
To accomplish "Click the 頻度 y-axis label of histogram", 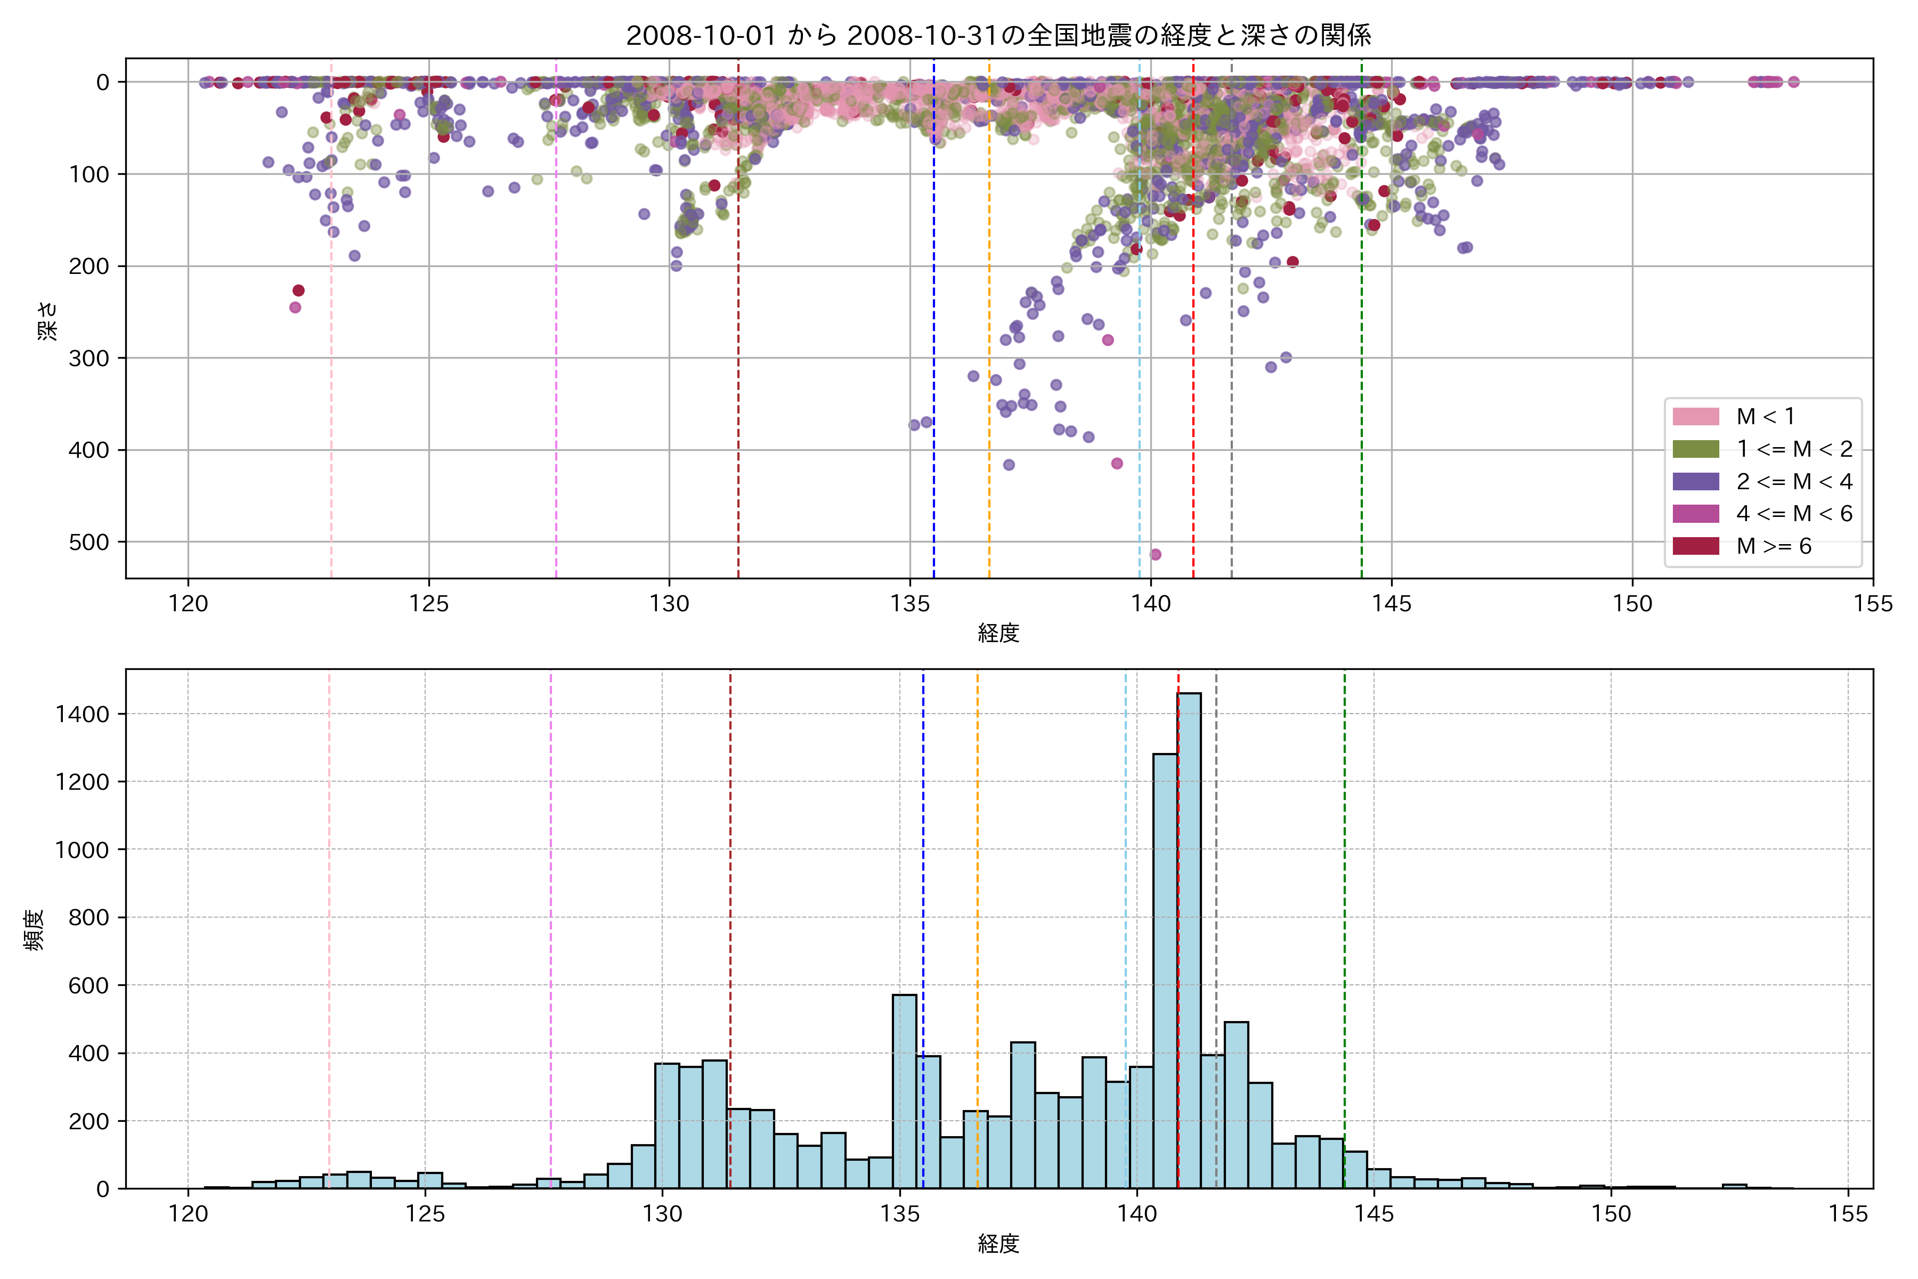I will (34, 930).
